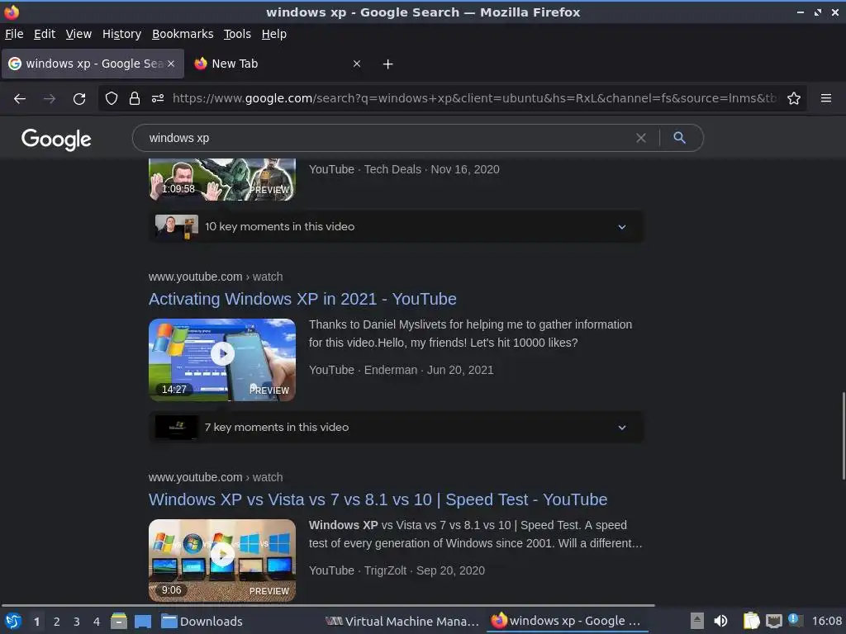This screenshot has height=634, width=846.
Task: Go to the Google home logo
Action: [x=56, y=139]
